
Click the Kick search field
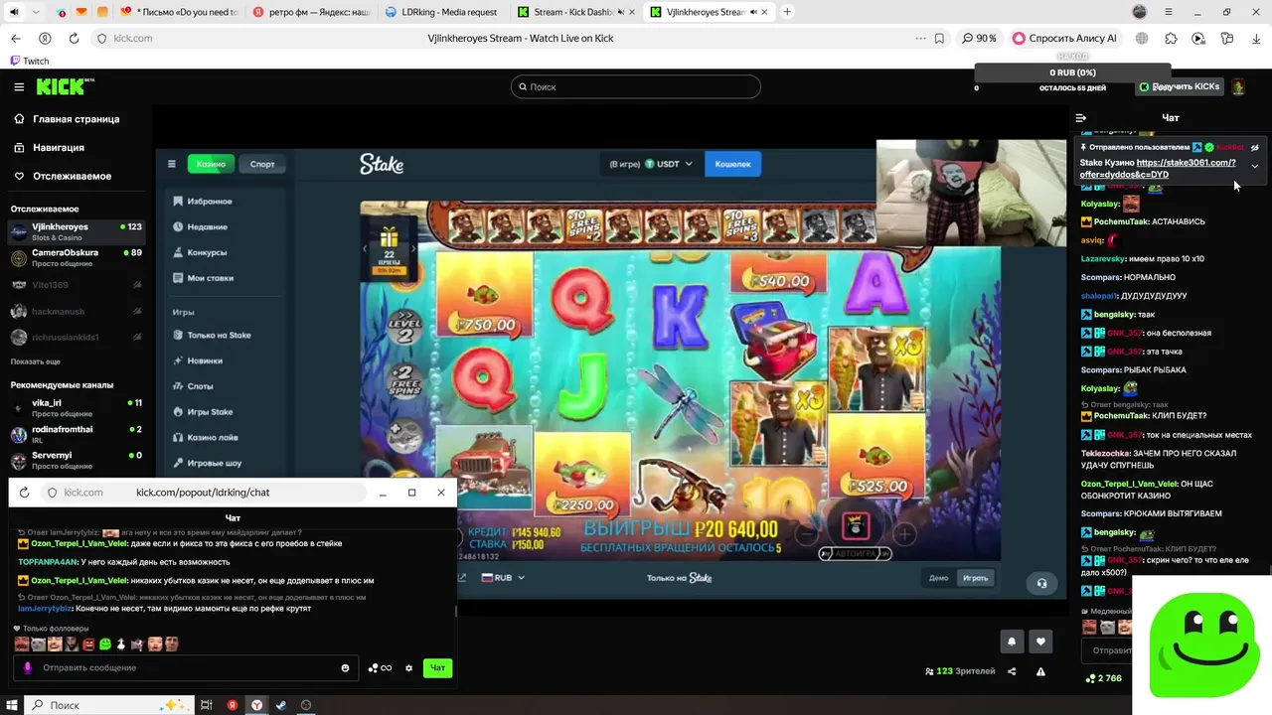click(636, 86)
